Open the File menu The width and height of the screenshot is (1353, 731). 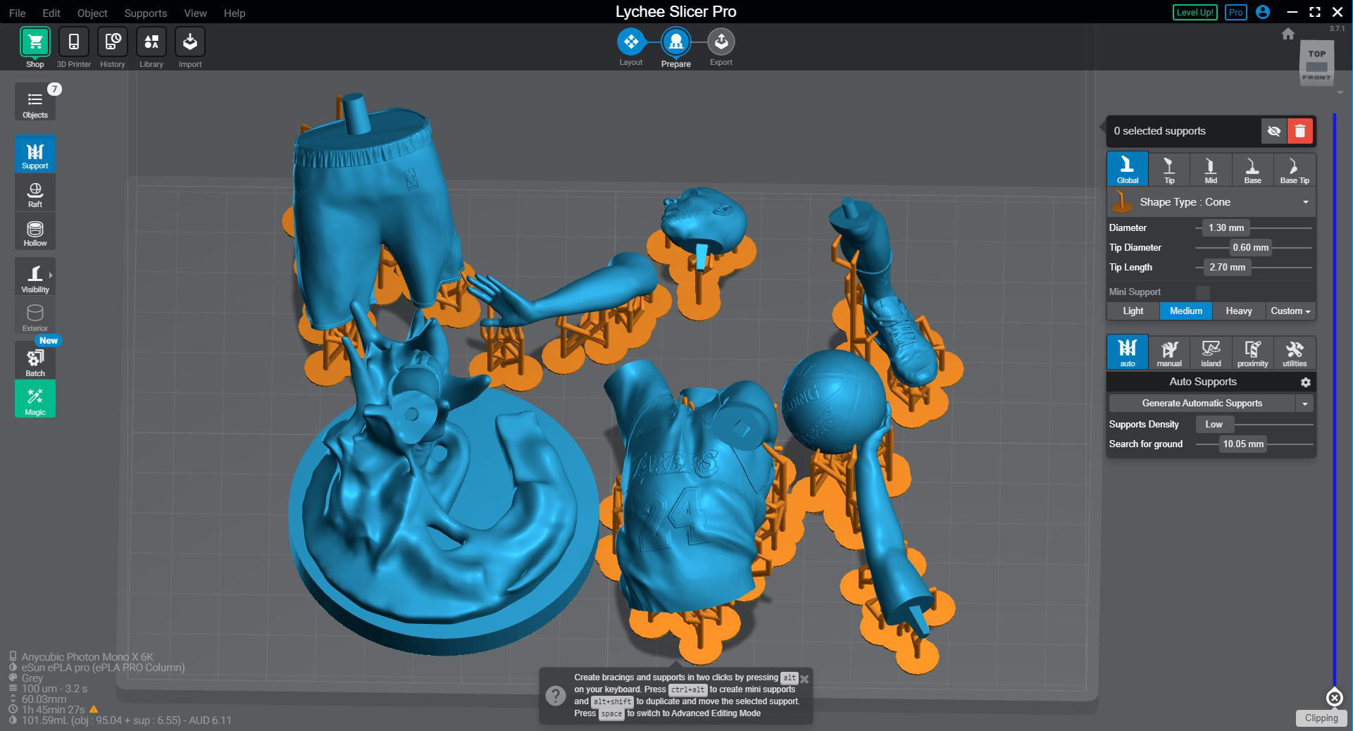click(x=17, y=13)
